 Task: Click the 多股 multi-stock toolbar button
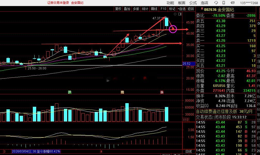tap(136, 9)
